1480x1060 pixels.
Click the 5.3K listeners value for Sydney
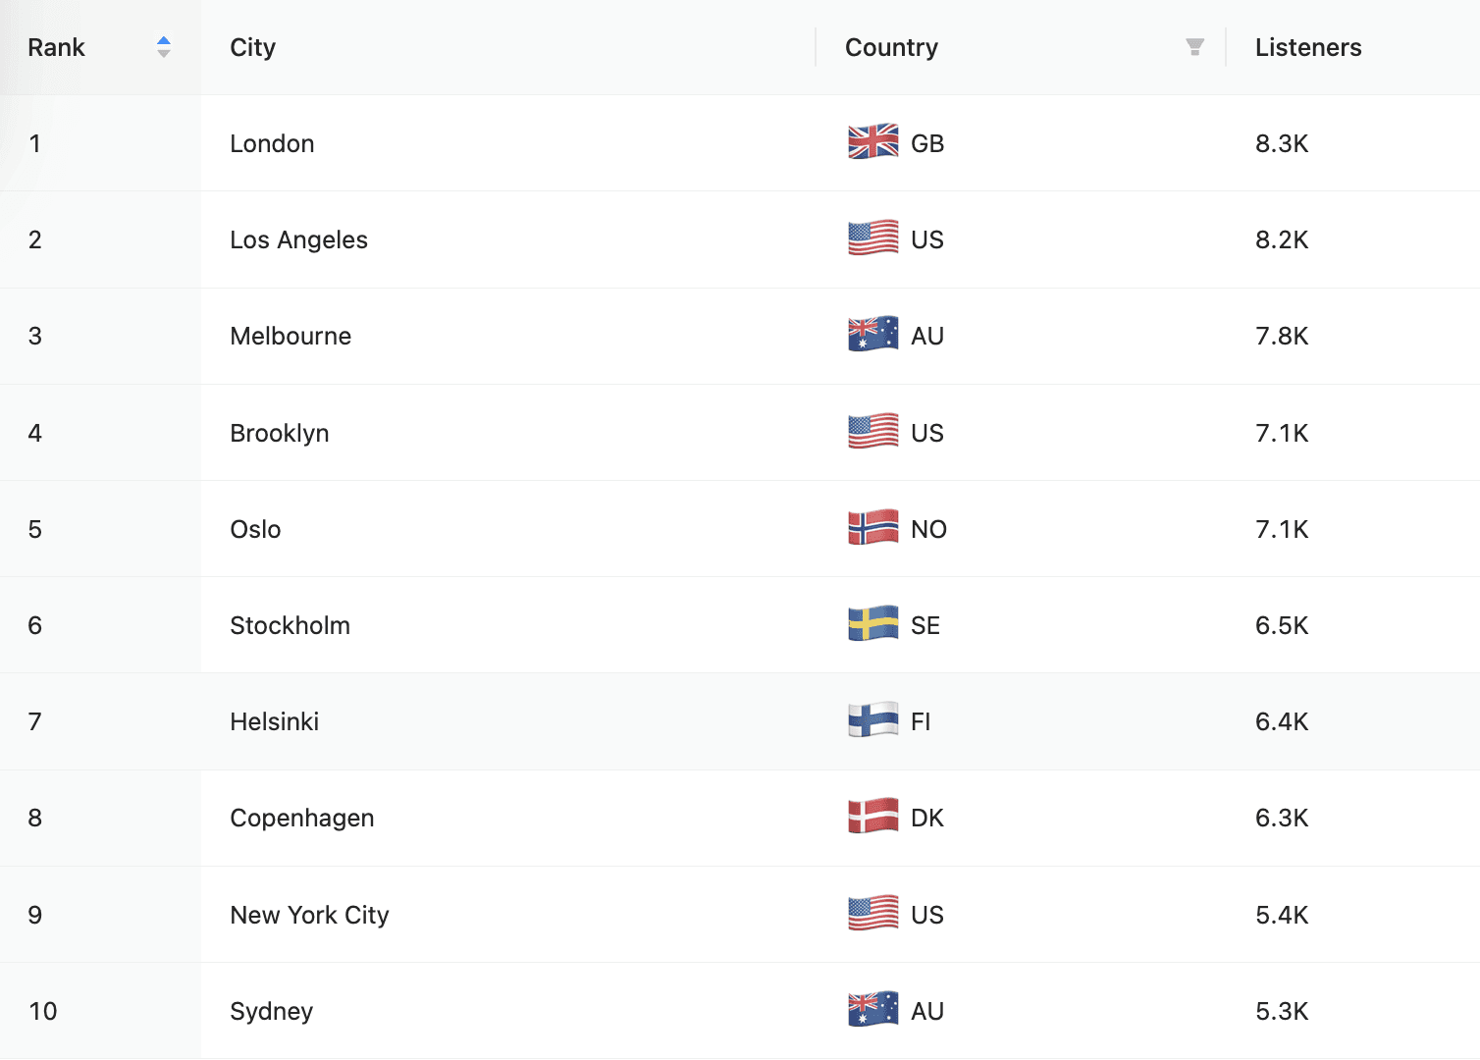click(1282, 1011)
